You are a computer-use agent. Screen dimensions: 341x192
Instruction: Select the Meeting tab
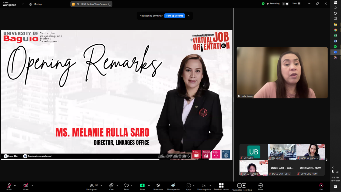[x=35, y=4]
